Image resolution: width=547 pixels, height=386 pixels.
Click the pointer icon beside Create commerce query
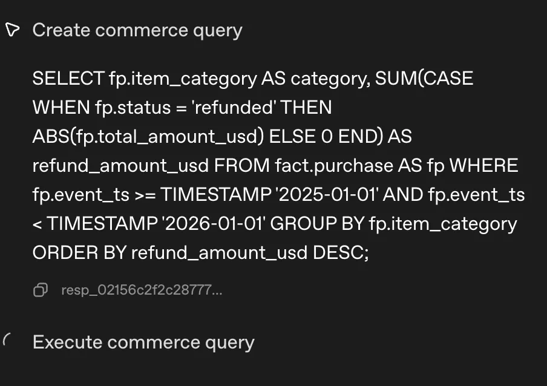coord(12,30)
